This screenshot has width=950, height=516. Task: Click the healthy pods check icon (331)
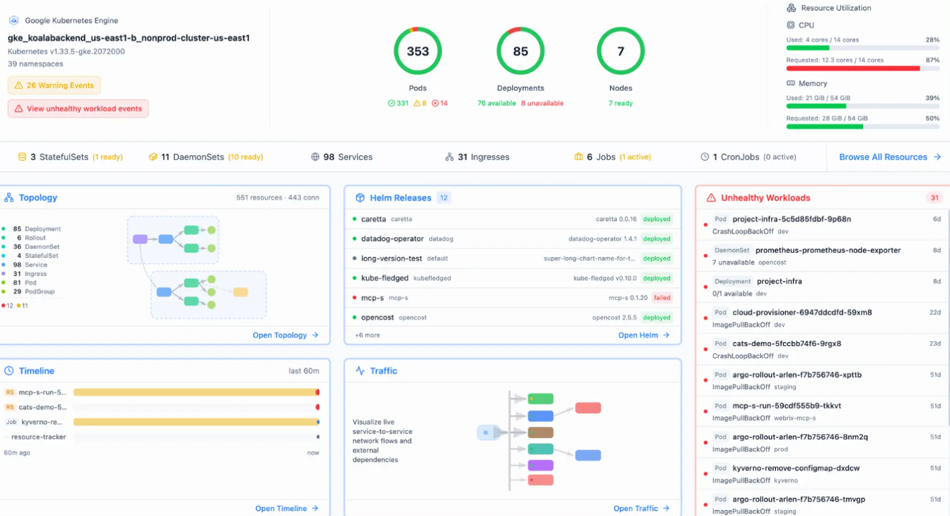(392, 103)
